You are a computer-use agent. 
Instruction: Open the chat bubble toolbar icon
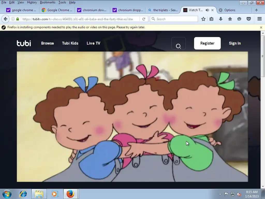tap(239, 19)
